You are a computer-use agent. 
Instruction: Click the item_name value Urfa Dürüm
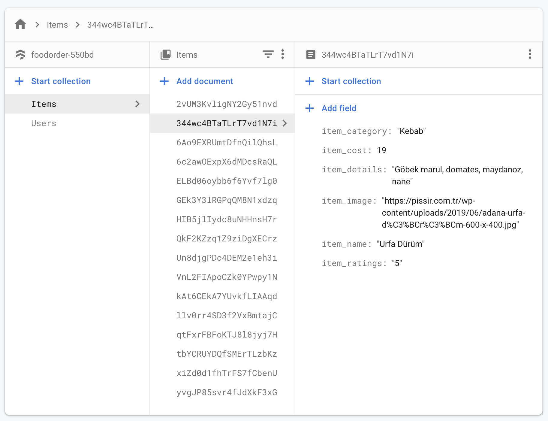coord(401,244)
